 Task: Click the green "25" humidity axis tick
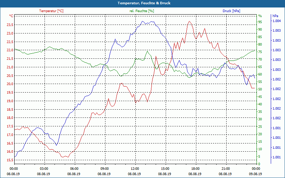click(260, 127)
